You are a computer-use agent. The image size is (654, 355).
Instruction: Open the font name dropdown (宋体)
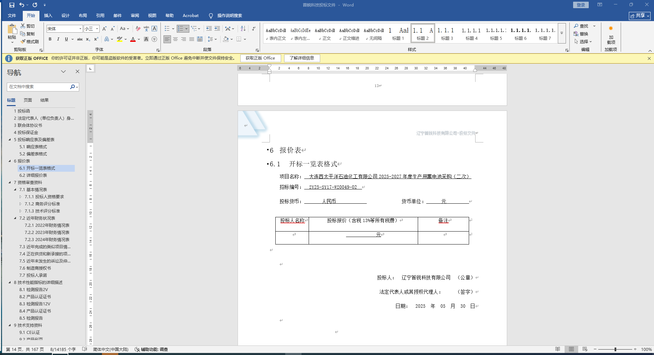[80, 29]
